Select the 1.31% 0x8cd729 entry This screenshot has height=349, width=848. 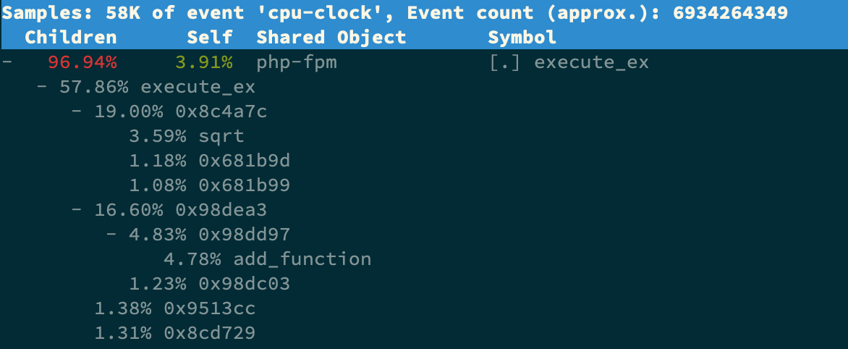tap(174, 333)
